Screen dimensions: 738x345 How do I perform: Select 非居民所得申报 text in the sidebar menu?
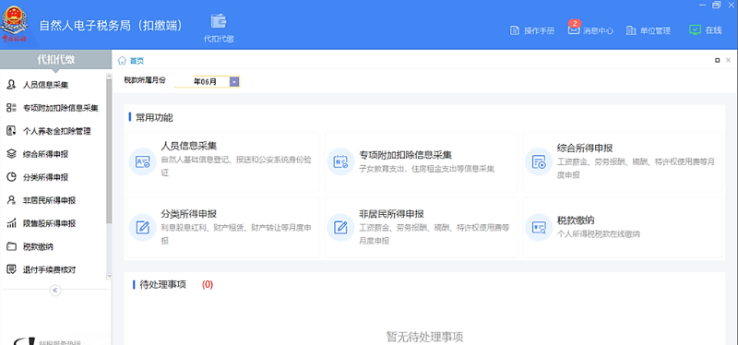click(x=50, y=200)
